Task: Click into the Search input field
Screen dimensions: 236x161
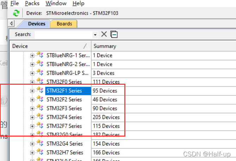Action: tap(64, 35)
